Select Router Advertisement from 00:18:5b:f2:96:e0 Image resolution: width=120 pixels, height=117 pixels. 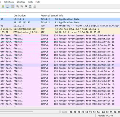click(60, 39)
